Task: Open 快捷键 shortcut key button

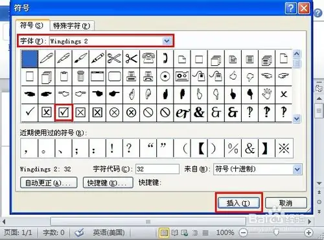Action: pyautogui.click(x=108, y=183)
